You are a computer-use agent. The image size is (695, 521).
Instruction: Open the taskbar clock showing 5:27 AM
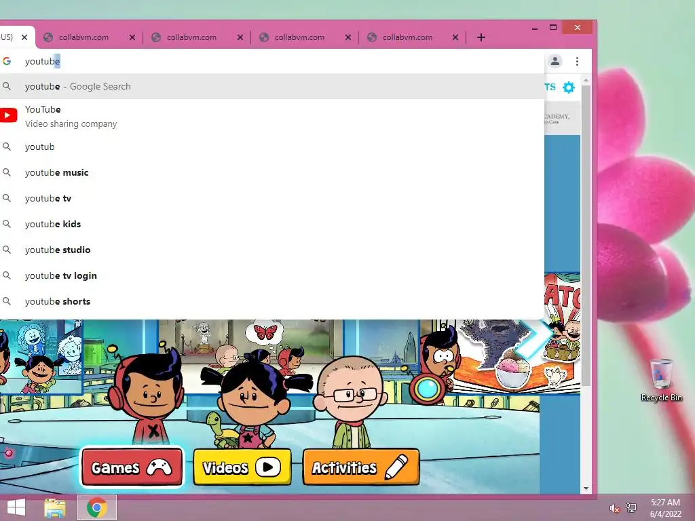pos(665,508)
